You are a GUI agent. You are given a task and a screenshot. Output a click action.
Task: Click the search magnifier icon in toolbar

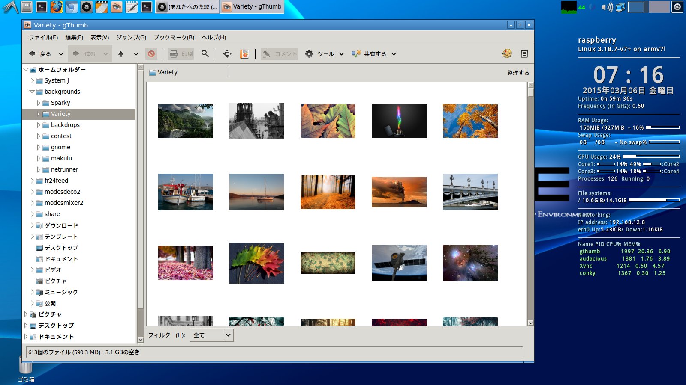click(205, 54)
